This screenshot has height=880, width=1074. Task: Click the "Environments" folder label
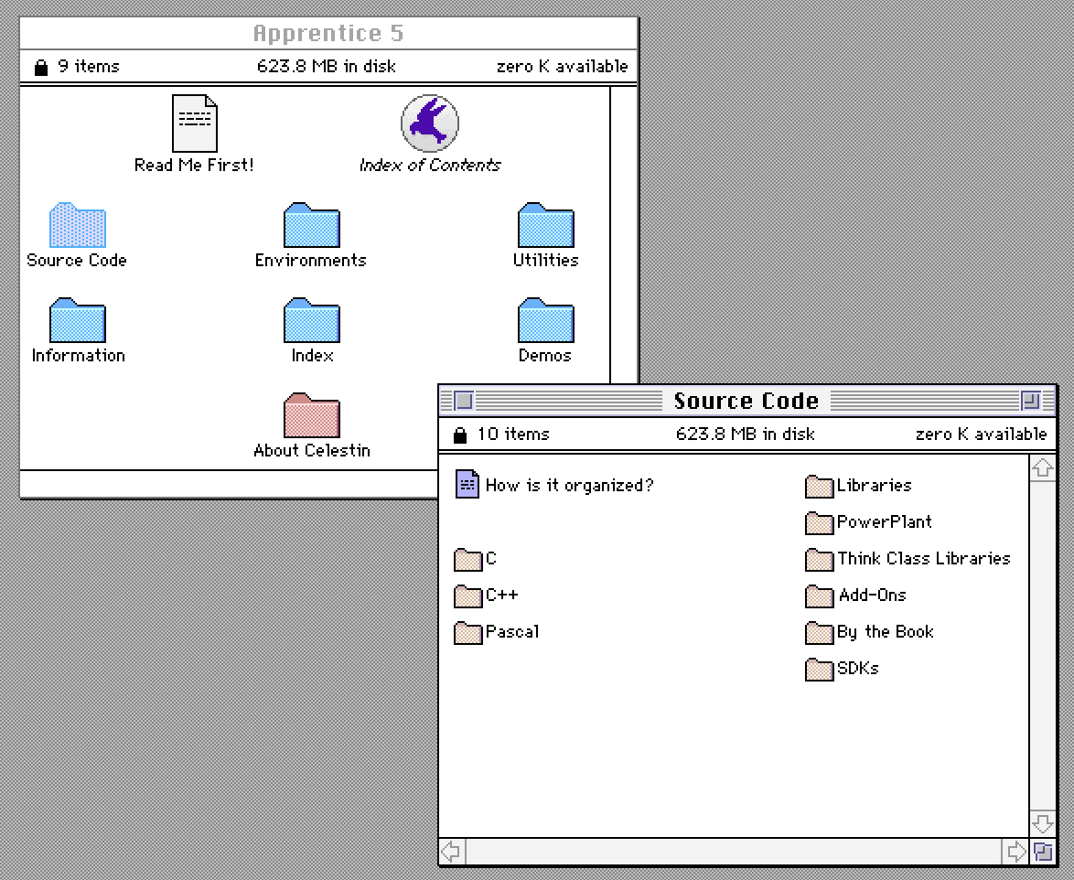click(x=311, y=260)
